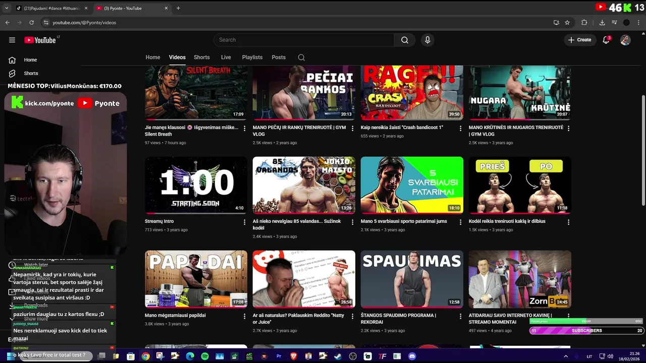Open browser downloads icon
Image resolution: width=646 pixels, height=363 pixels.
602,23
